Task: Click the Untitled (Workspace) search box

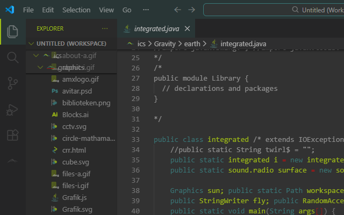Action: pyautogui.click(x=274, y=10)
